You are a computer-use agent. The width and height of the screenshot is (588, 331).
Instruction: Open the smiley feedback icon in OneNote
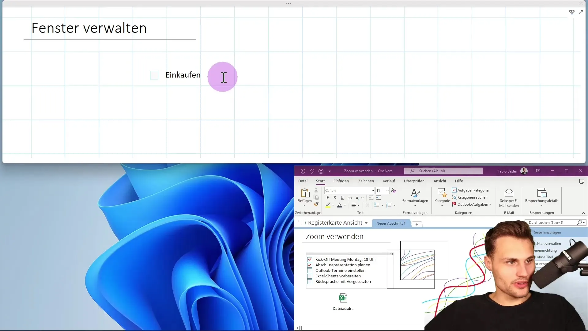pos(321,171)
